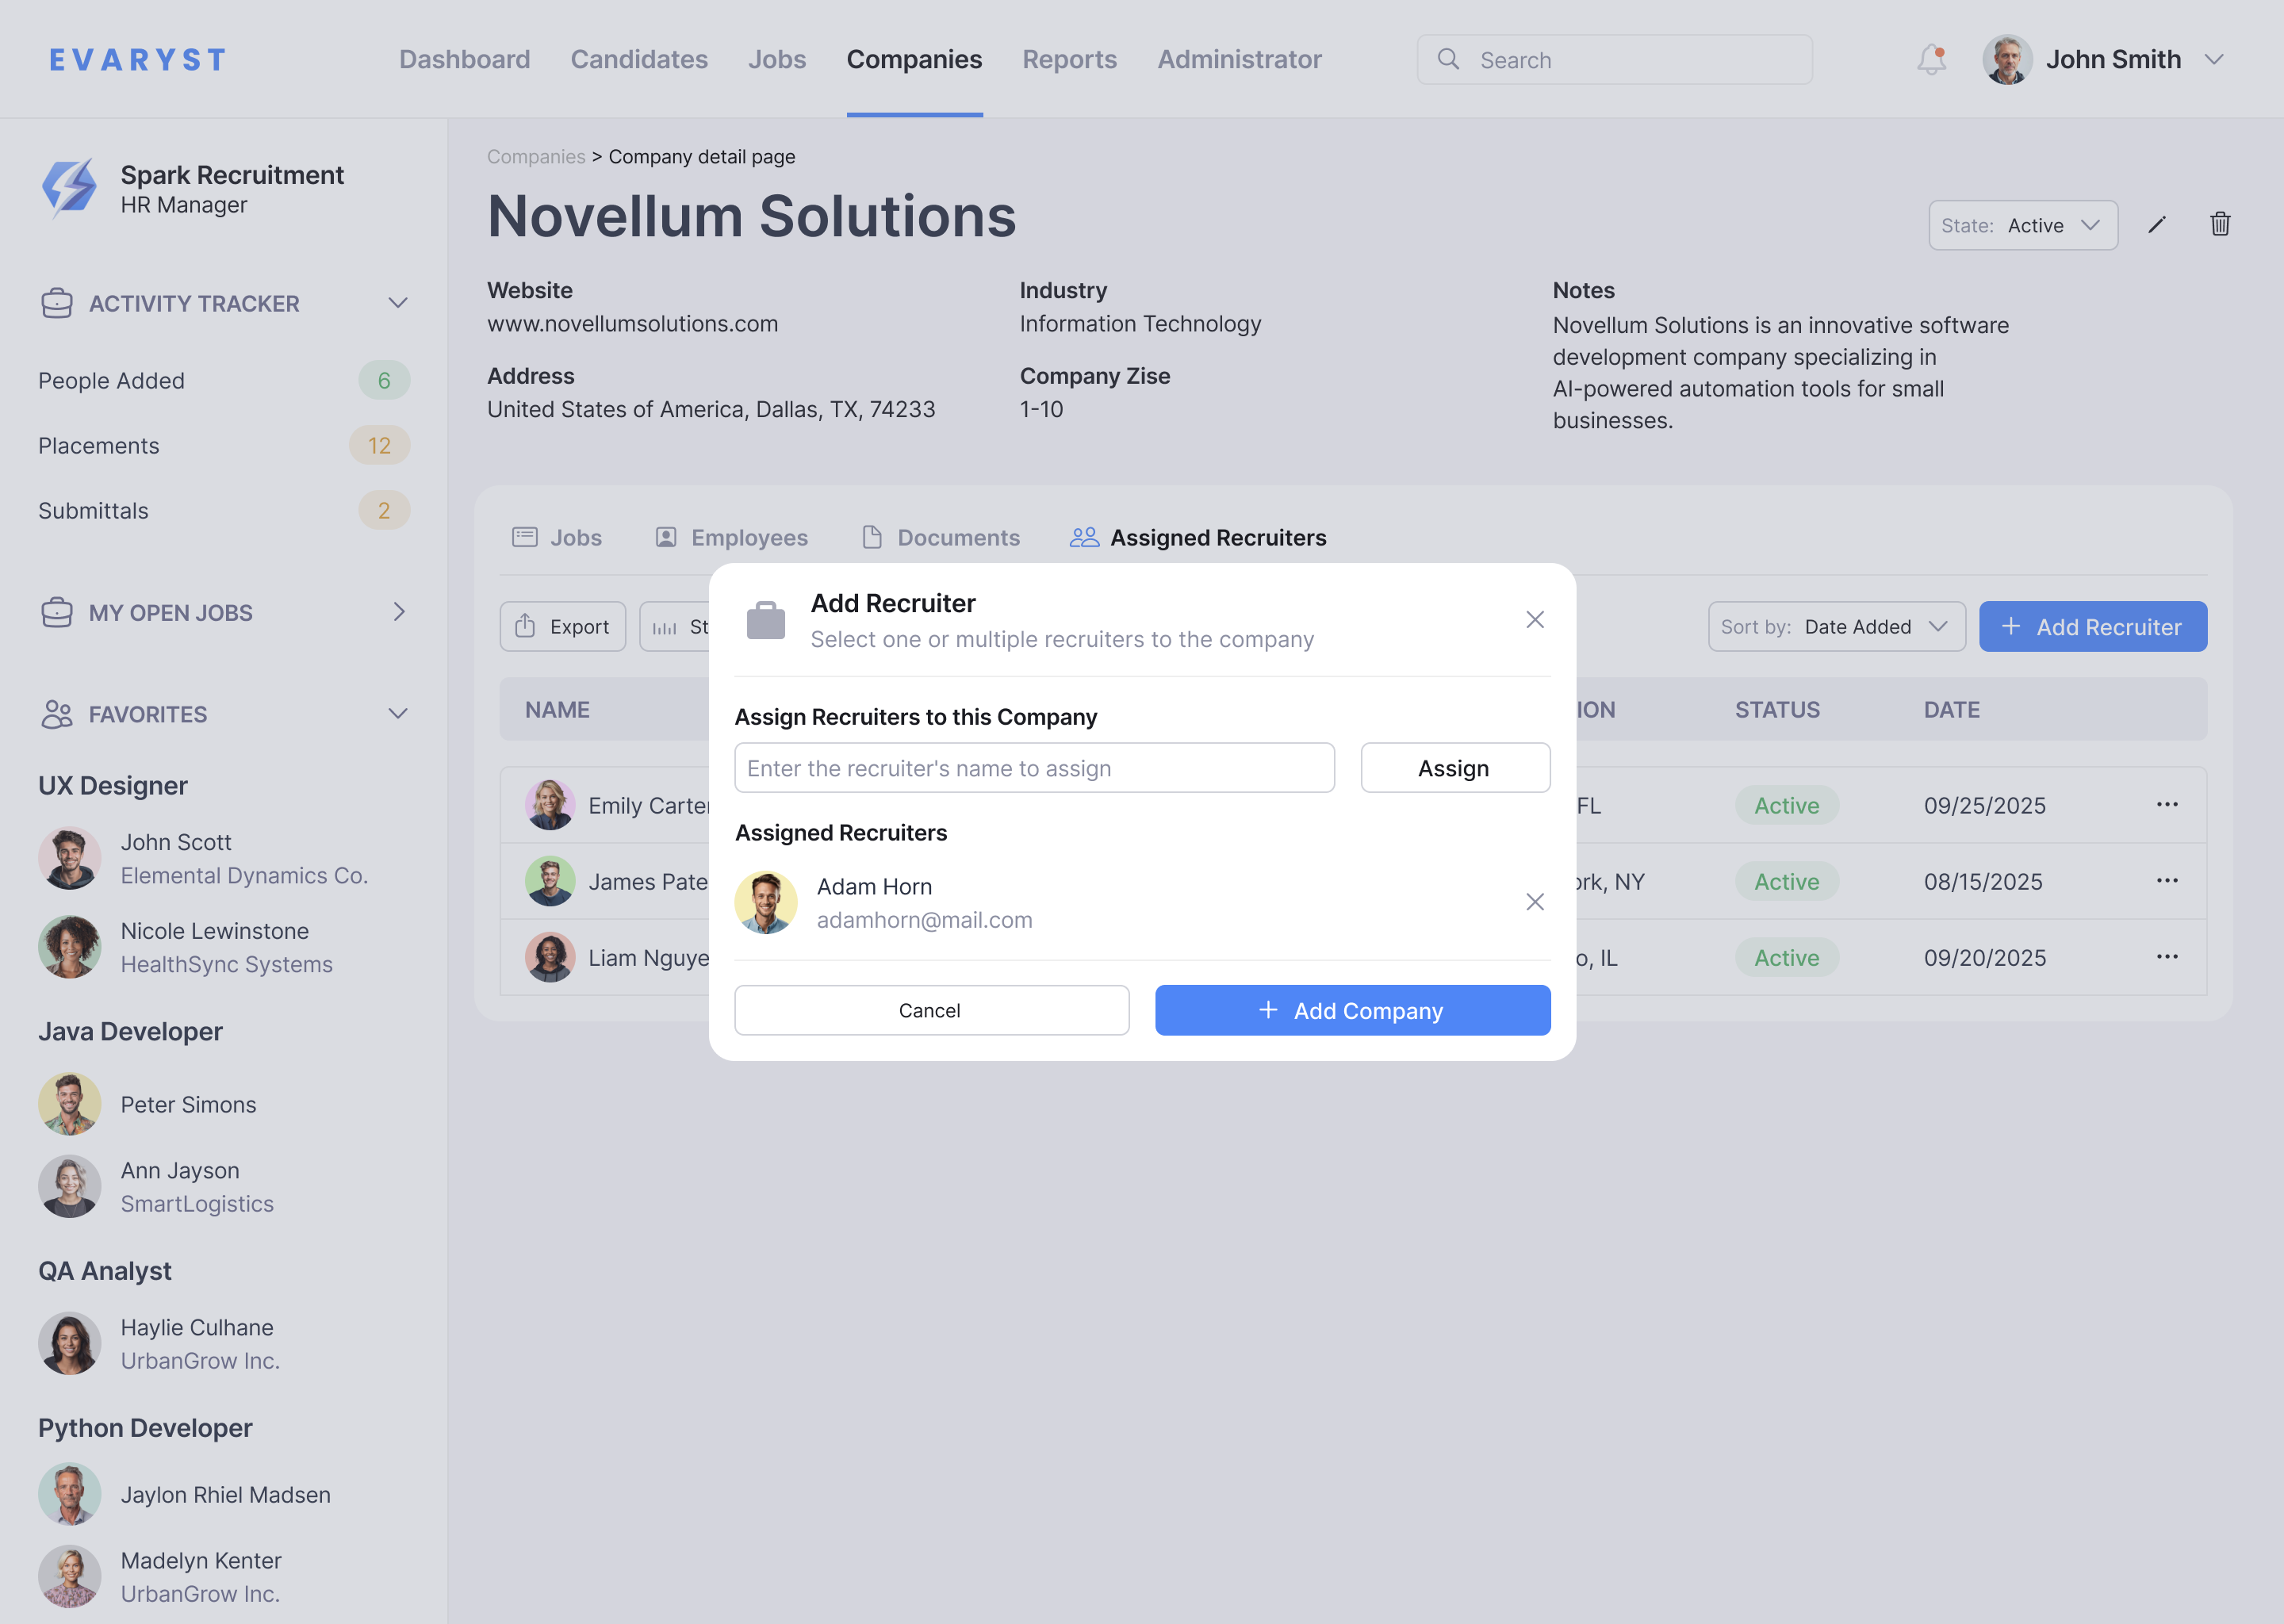Click John Smith's profile avatar
The image size is (2284, 1624).
click(2007, 59)
